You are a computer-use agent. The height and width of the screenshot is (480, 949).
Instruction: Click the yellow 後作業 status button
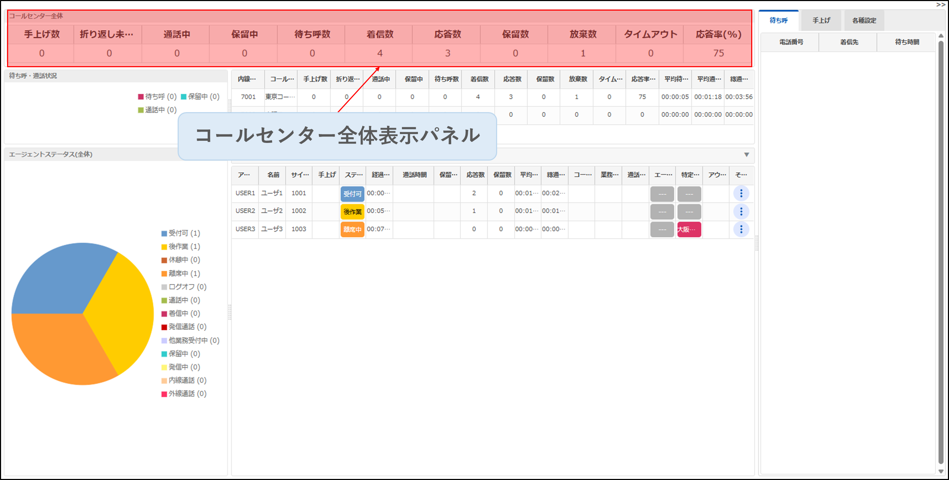click(352, 212)
